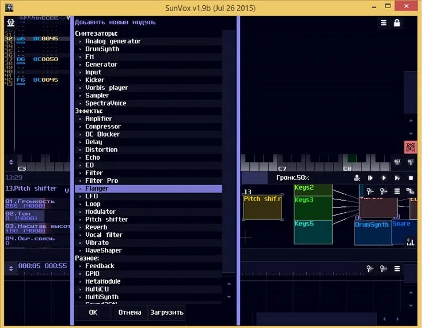The width and height of the screenshot is (422, 328).
Task: Start recording with the REC button
Action: (x=357, y=178)
